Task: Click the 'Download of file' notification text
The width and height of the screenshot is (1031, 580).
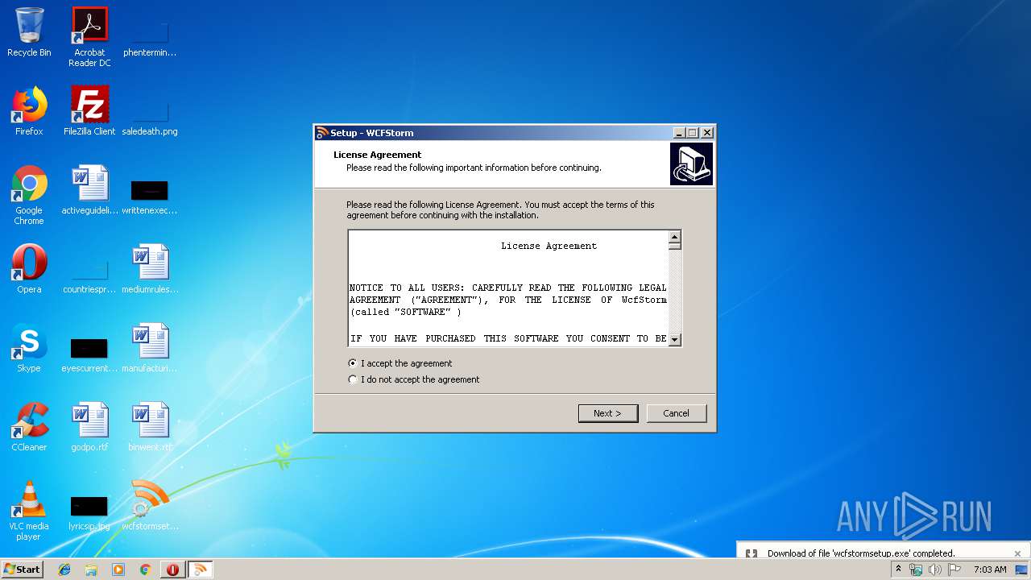Action: [861, 553]
